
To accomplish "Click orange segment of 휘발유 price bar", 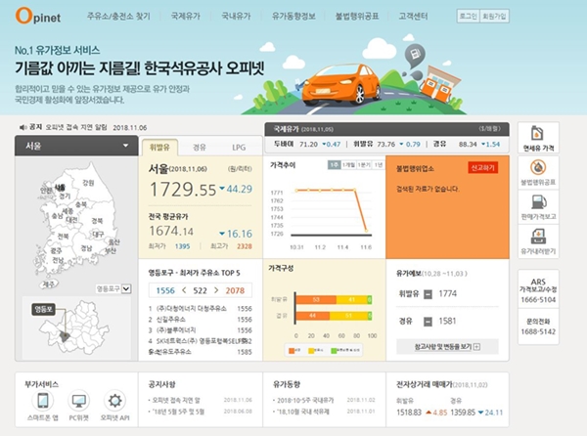I will 316,300.
